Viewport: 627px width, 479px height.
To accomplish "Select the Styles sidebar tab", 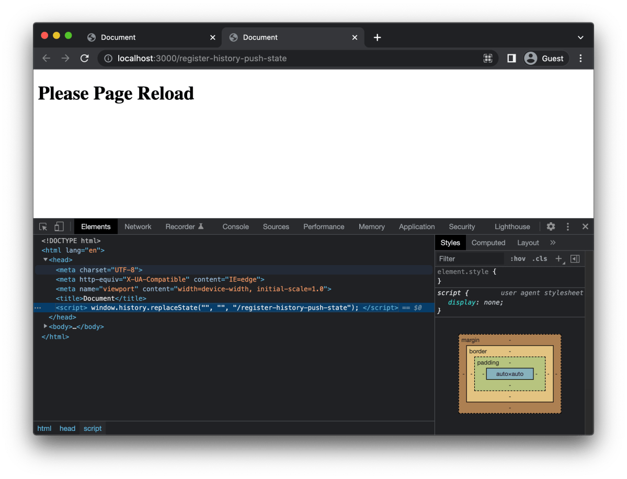I will point(450,243).
